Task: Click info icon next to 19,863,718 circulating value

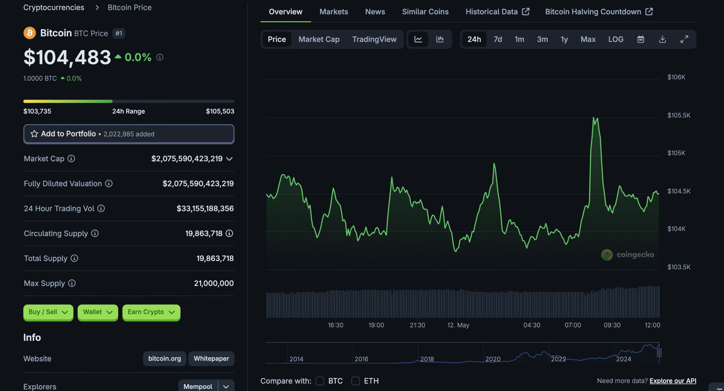Action: coord(229,233)
